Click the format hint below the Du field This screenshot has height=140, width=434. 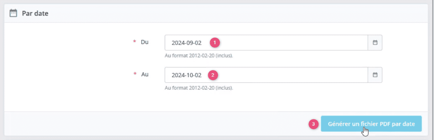pyautogui.click(x=199, y=56)
